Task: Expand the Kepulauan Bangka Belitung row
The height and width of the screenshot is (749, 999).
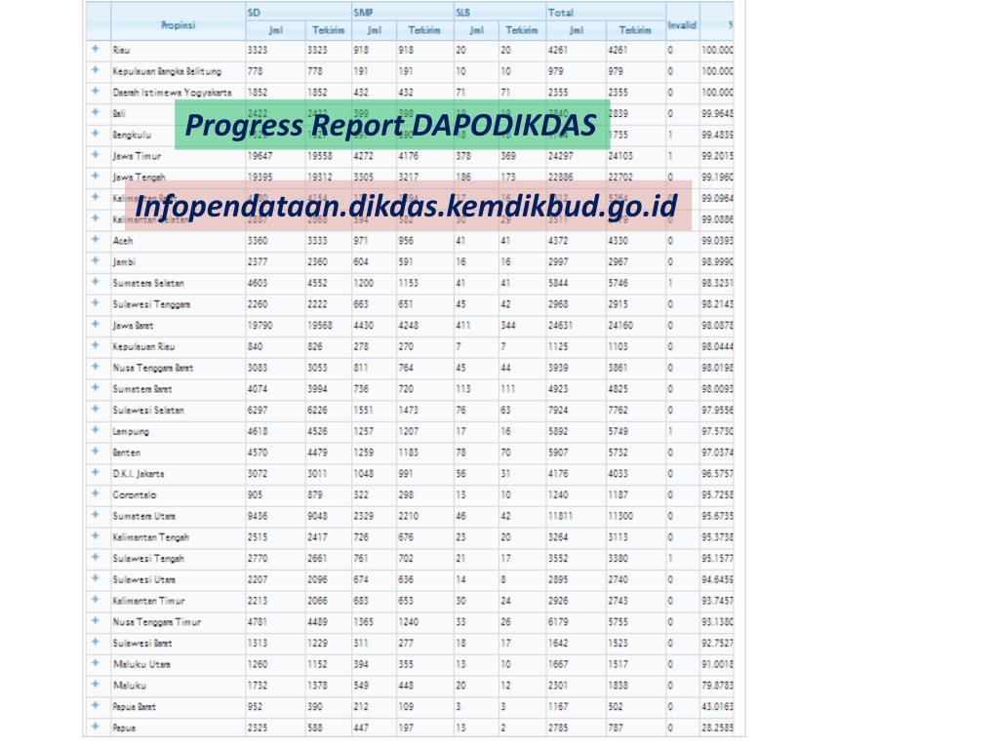Action: [x=96, y=70]
